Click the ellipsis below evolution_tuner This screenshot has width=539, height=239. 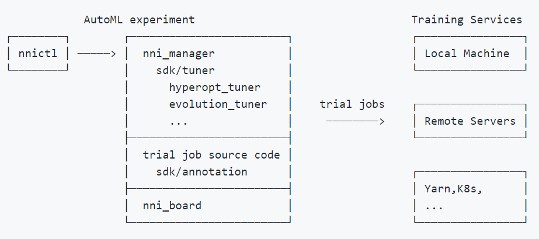179,122
